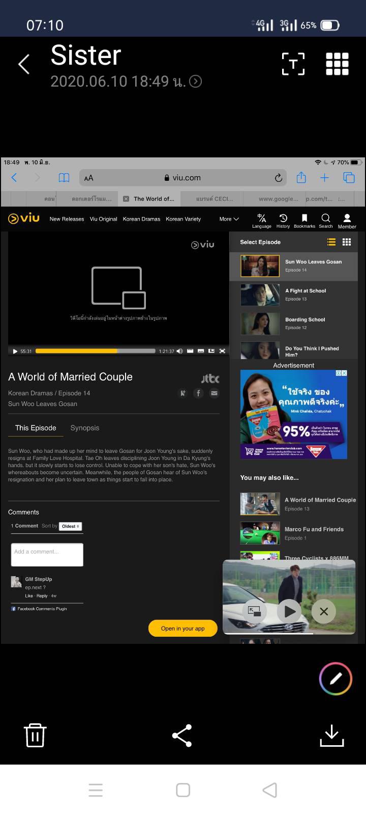Delete the photo with trash icon
366x815 pixels.
point(35,735)
